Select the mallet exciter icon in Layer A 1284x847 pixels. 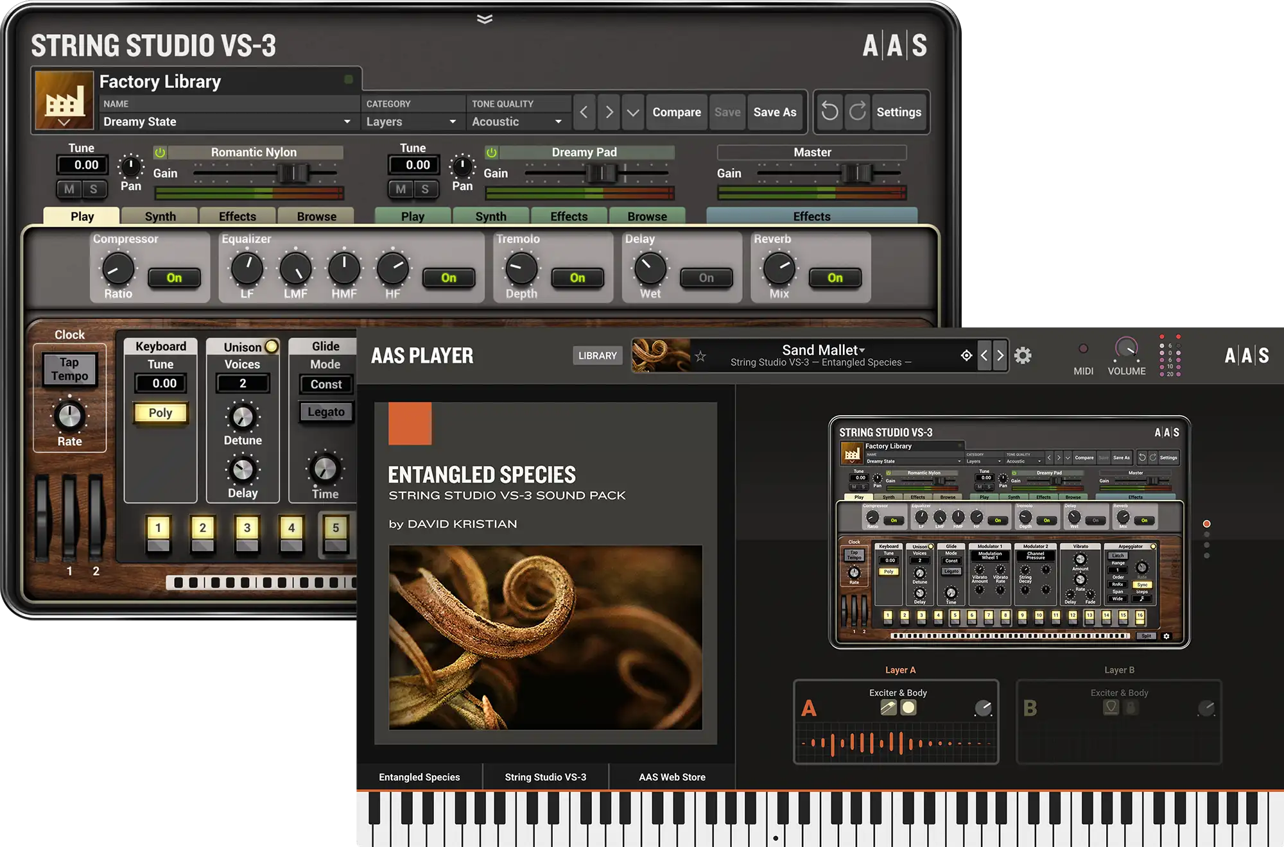[x=889, y=707]
